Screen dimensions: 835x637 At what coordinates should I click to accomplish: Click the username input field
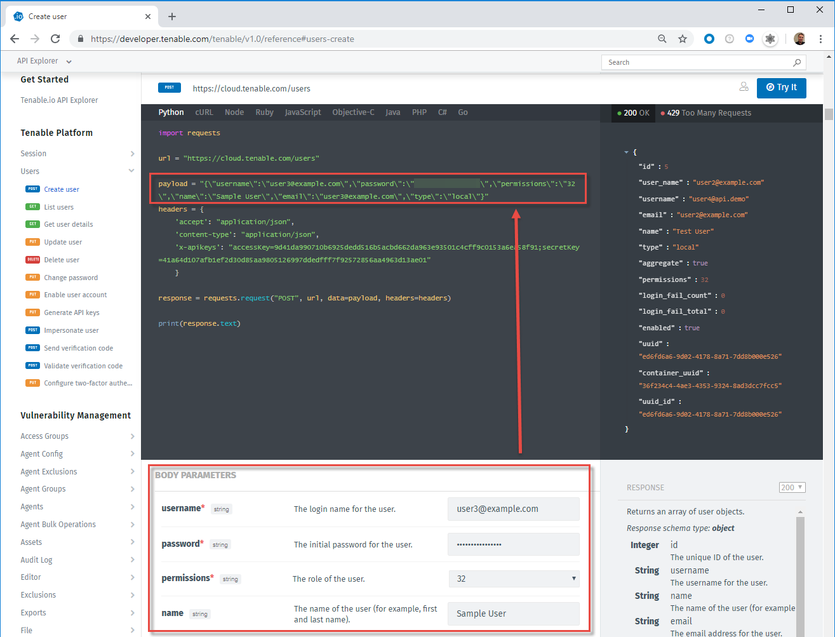click(x=514, y=509)
